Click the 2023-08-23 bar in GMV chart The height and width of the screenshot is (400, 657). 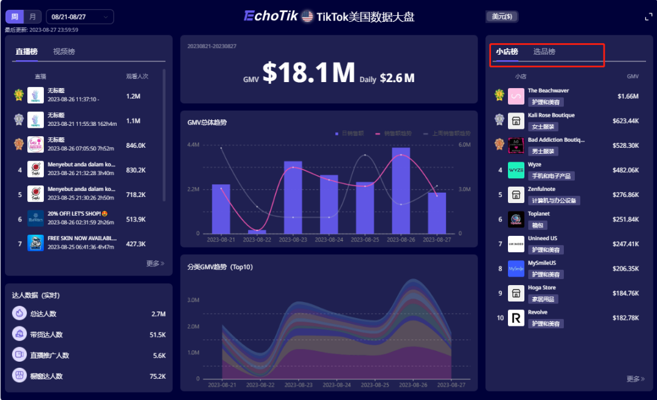click(293, 198)
